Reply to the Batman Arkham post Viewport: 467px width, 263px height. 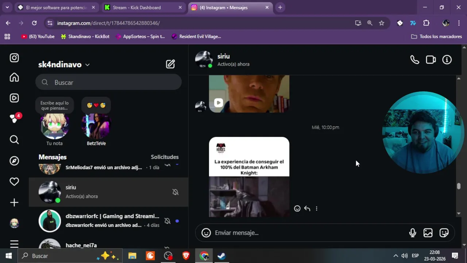307,209
